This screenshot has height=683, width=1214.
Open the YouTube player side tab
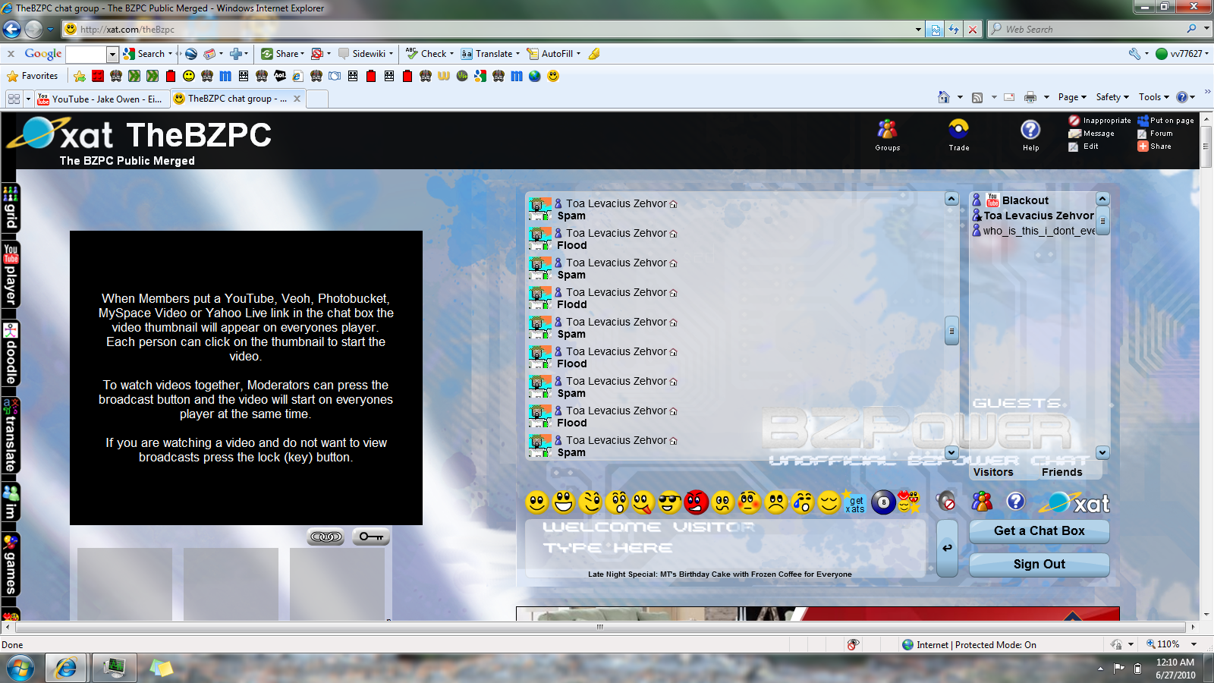11,275
